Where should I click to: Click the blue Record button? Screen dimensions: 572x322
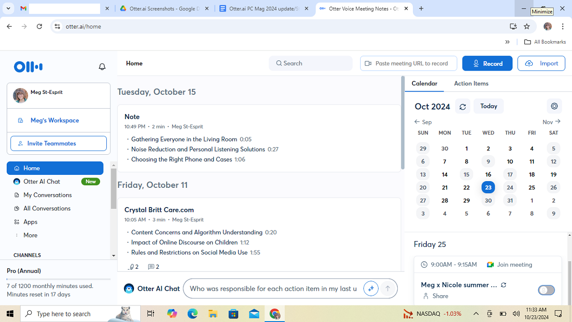pyautogui.click(x=487, y=64)
